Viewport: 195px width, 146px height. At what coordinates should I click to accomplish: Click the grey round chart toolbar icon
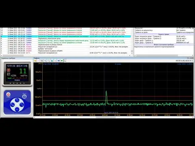42,61
